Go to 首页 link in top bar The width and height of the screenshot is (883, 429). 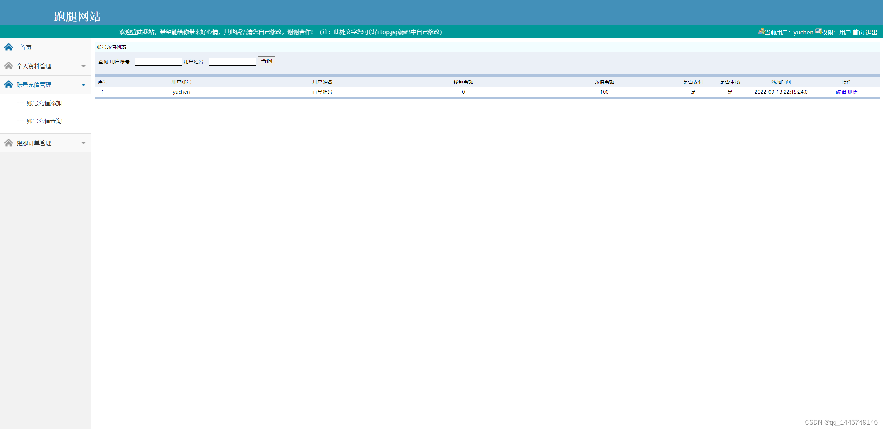tap(858, 32)
